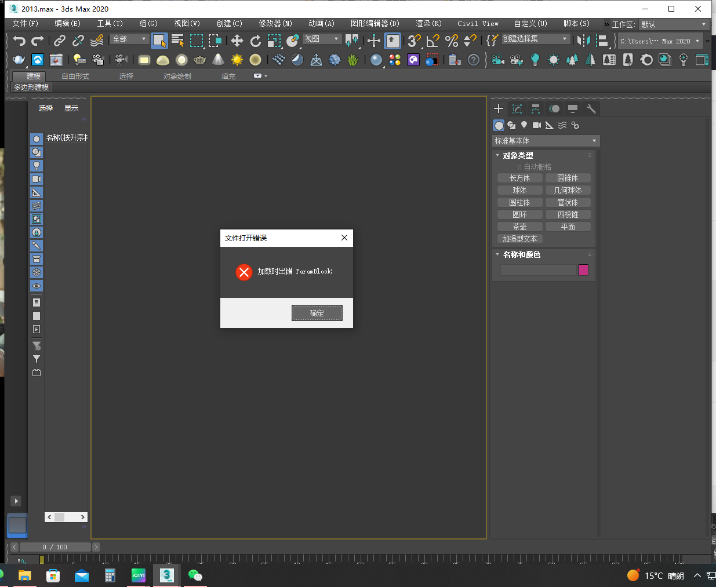The height and width of the screenshot is (587, 716).
Task: Click the funnel filter icon in Scene Explorer
Action: (x=37, y=359)
